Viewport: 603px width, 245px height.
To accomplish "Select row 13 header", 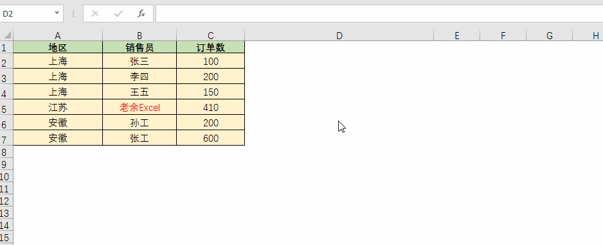I will click(x=6, y=213).
